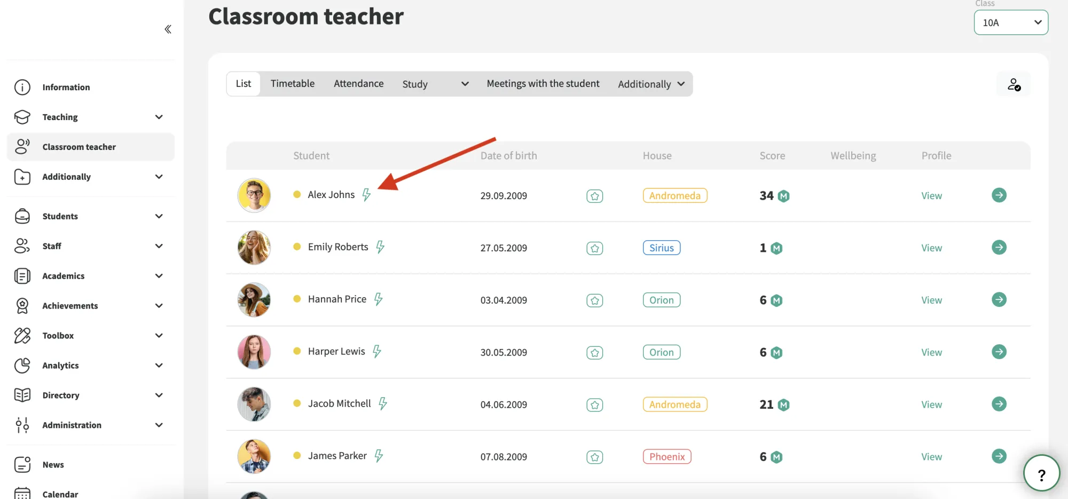Image resolution: width=1068 pixels, height=499 pixels.
Task: Expand the Study tab dropdown
Action: tap(435, 84)
